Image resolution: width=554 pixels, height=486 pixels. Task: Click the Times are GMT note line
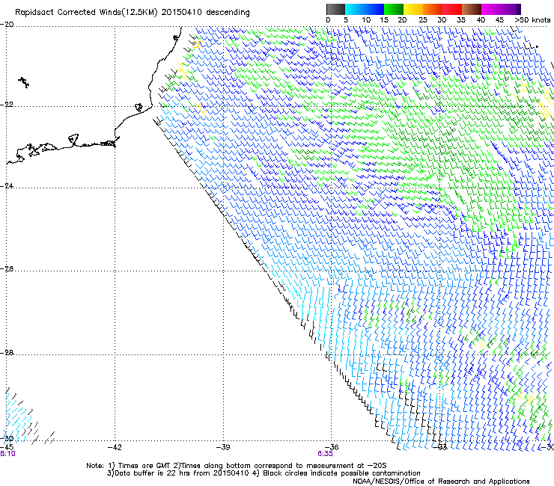237,466
